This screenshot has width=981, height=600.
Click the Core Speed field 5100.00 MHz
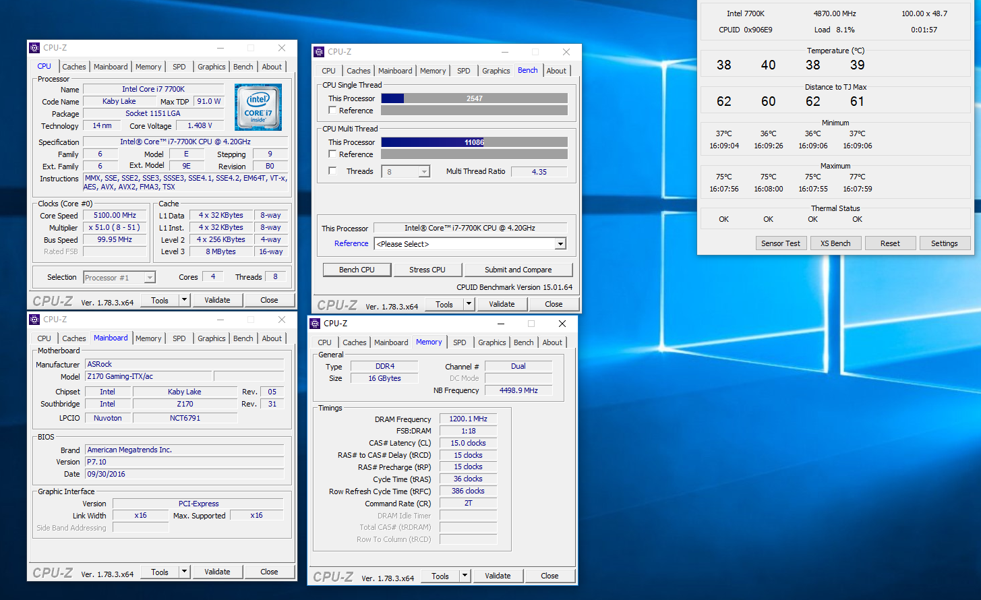[115, 216]
